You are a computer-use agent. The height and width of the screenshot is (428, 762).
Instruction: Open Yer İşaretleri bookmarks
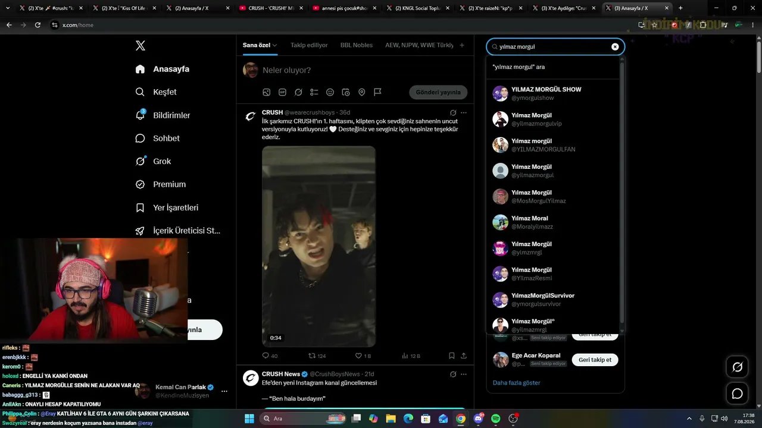[x=167, y=207]
